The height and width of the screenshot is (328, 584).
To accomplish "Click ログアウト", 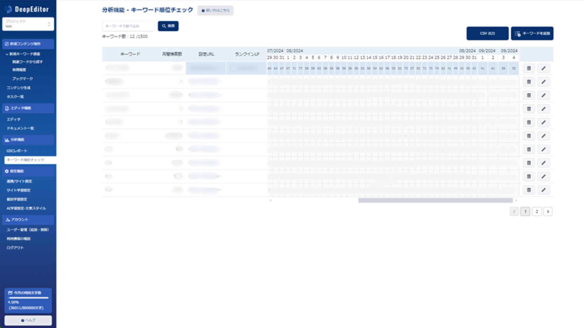I will (15, 248).
